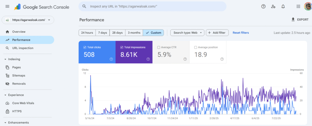Viewport: 312px width, 126px height.
Task: Uncheck the Total clicks checkbox
Action: 85,47
